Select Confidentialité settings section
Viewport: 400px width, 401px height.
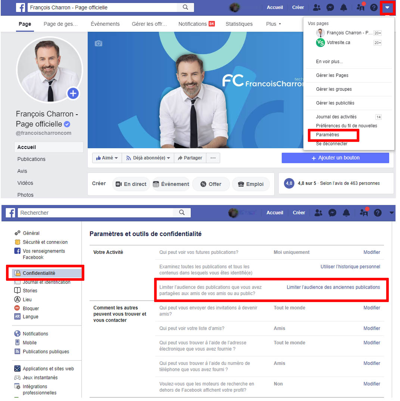click(47, 273)
